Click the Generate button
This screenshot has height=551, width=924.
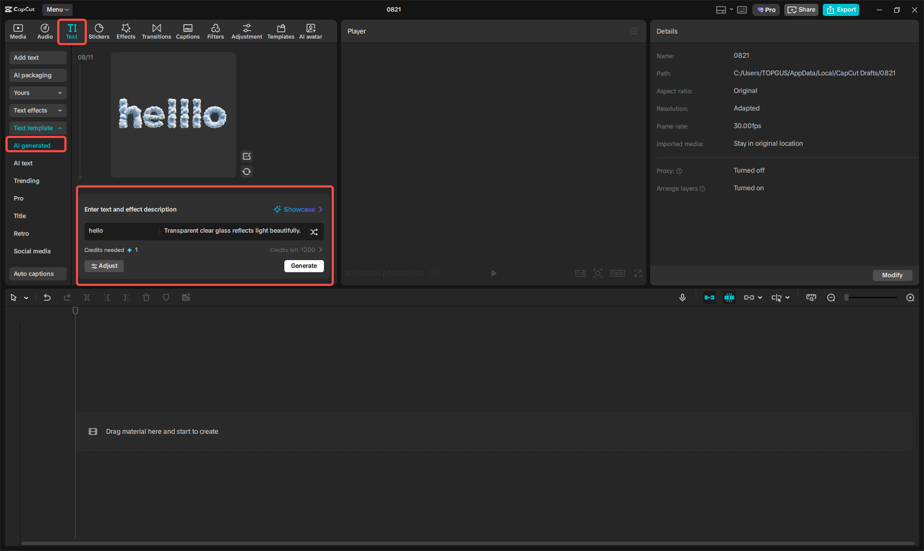point(304,266)
